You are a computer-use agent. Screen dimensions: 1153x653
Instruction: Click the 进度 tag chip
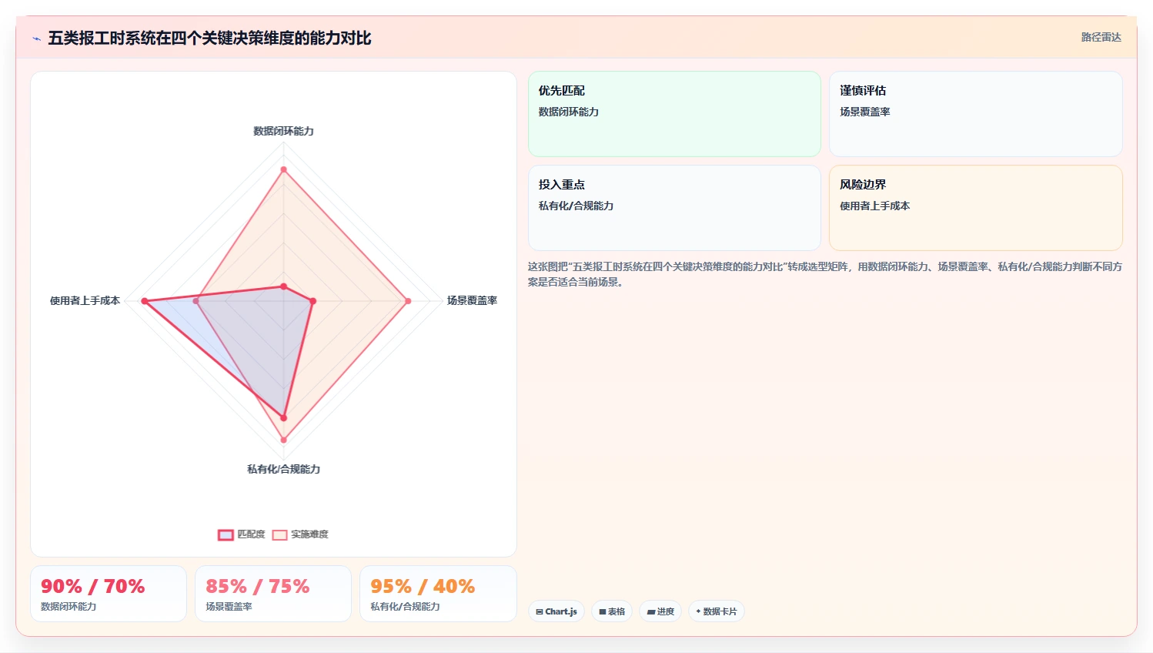pyautogui.click(x=660, y=611)
